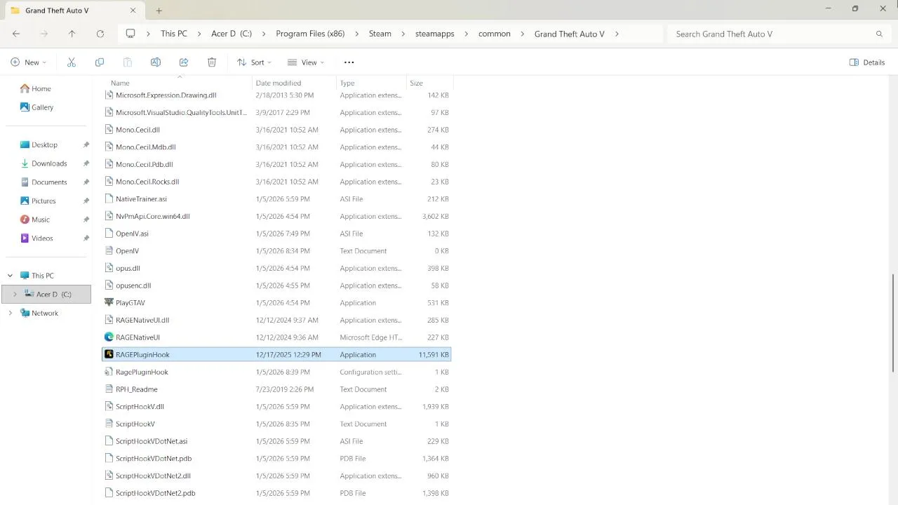
Task: Open Home in navigation pane
Action: click(x=36, y=88)
